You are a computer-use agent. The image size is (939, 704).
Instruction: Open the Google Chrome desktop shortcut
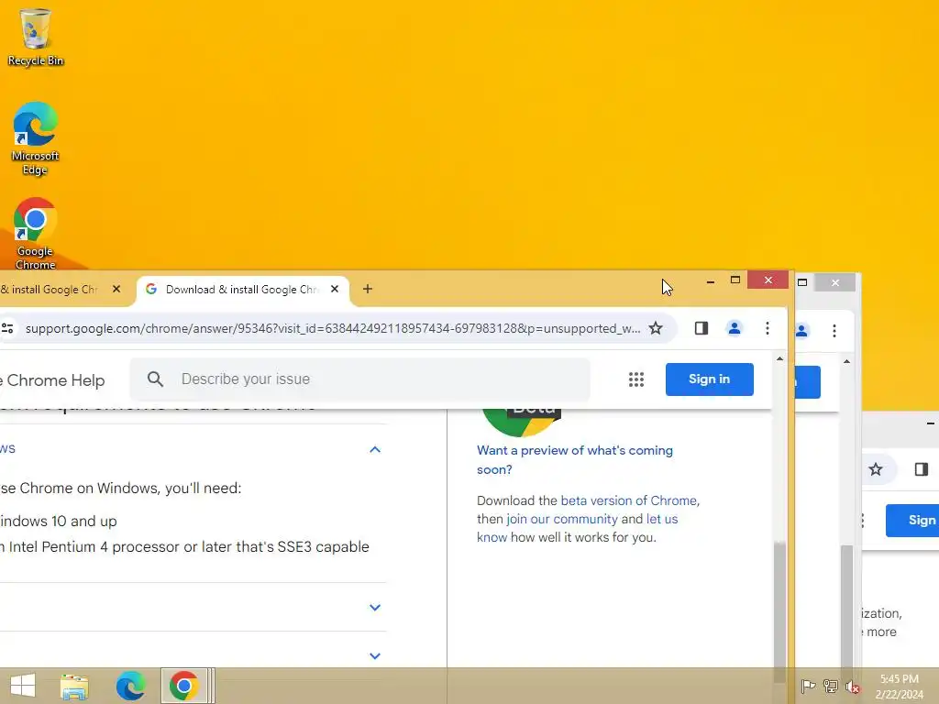tap(36, 234)
